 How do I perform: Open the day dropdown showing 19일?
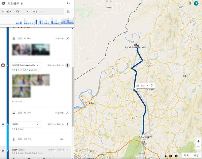pos(37,11)
